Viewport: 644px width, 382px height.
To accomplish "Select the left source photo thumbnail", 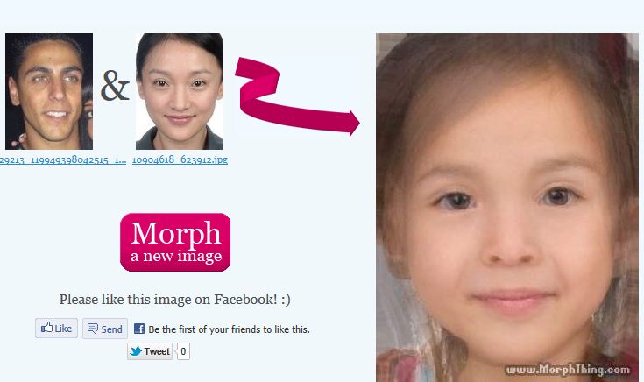I will [x=49, y=92].
